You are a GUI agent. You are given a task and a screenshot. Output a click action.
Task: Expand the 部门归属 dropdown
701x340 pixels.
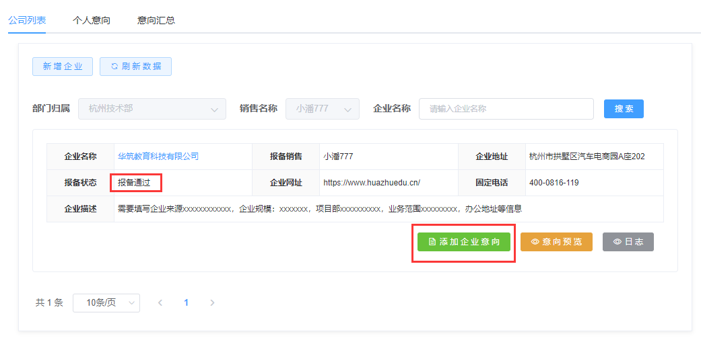152,109
